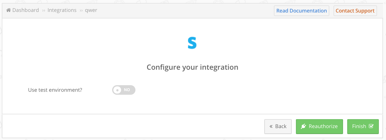Image resolution: width=386 pixels, height=140 pixels.
Task: Click the separator arrows after Dashboard
Action: (x=44, y=10)
